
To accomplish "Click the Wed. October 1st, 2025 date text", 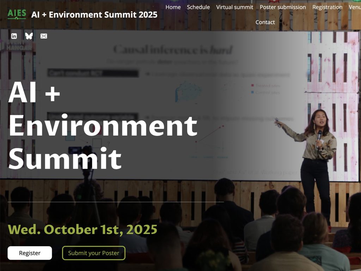I will click(83, 229).
